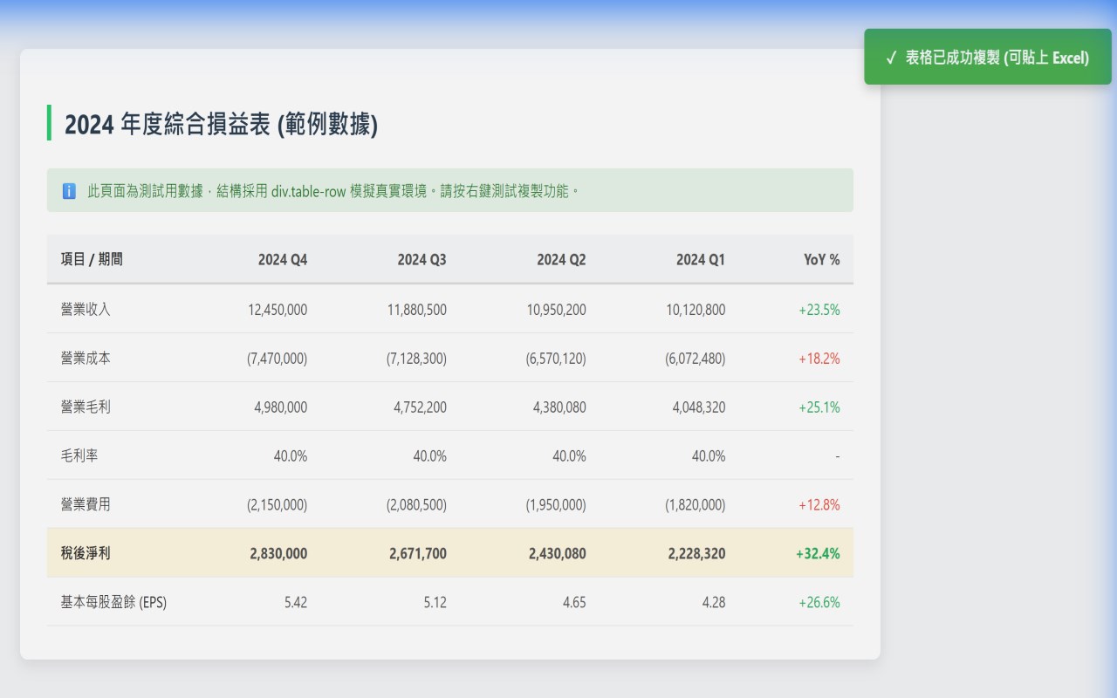This screenshot has width=1117, height=698.
Task: Click the checkmark icon in success toast
Action: coord(891,58)
